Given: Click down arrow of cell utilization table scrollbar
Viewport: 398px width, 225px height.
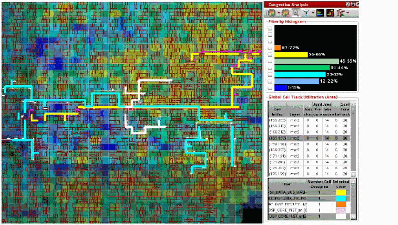Looking at the screenshot, I should click(x=353, y=175).
